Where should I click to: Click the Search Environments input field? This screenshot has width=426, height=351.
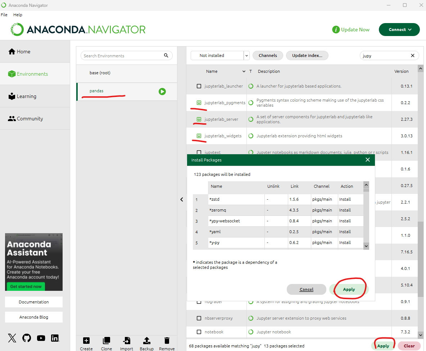[x=127, y=55]
